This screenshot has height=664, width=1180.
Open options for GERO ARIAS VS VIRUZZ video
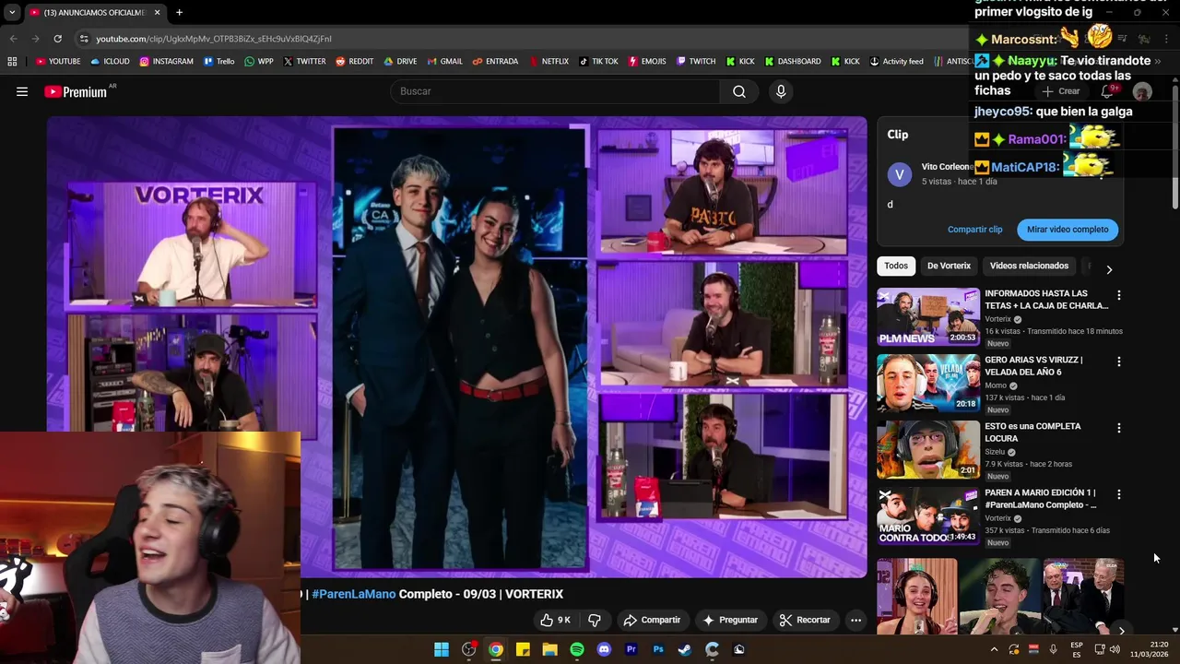click(x=1118, y=362)
